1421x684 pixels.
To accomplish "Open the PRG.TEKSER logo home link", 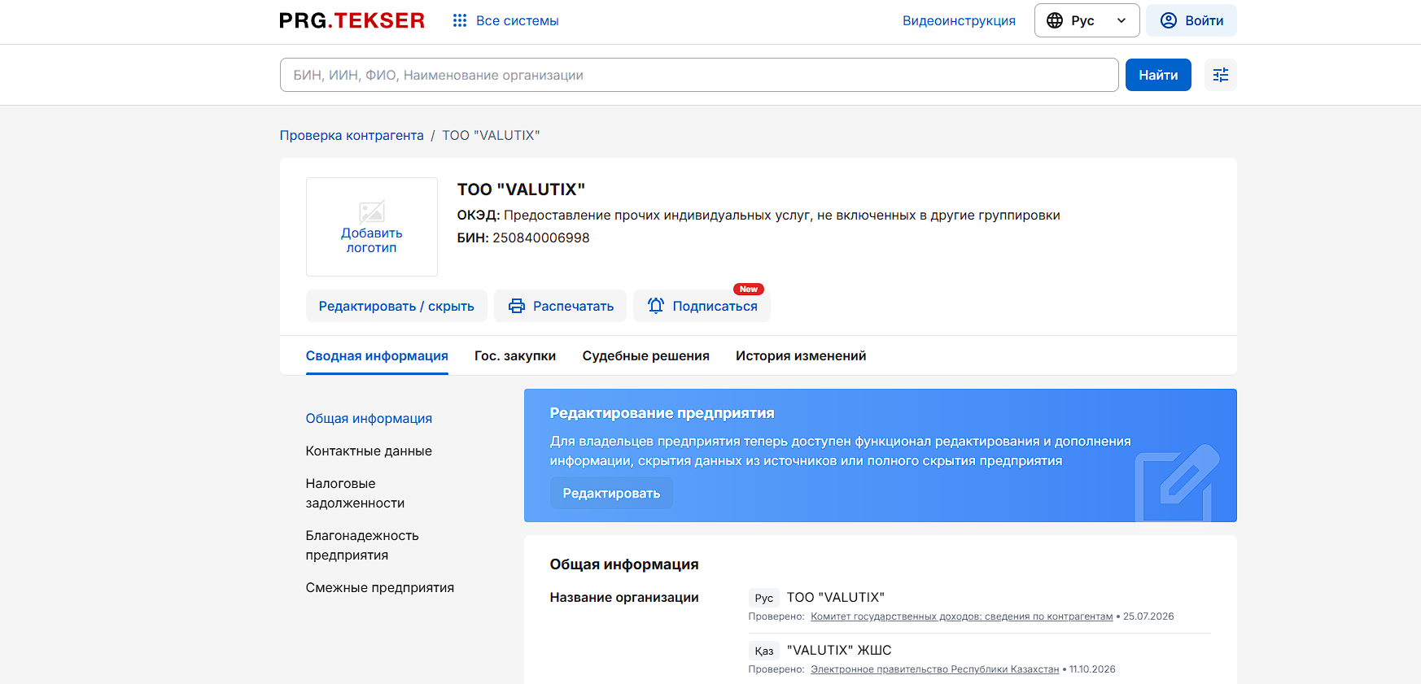I will coord(352,20).
